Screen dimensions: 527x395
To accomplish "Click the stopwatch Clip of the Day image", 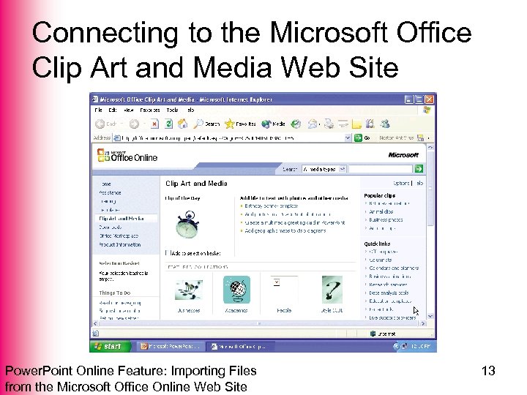I will pyautogui.click(x=187, y=225).
